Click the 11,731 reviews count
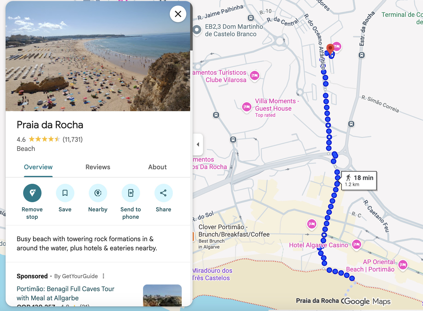423x311 pixels. pyautogui.click(x=73, y=139)
